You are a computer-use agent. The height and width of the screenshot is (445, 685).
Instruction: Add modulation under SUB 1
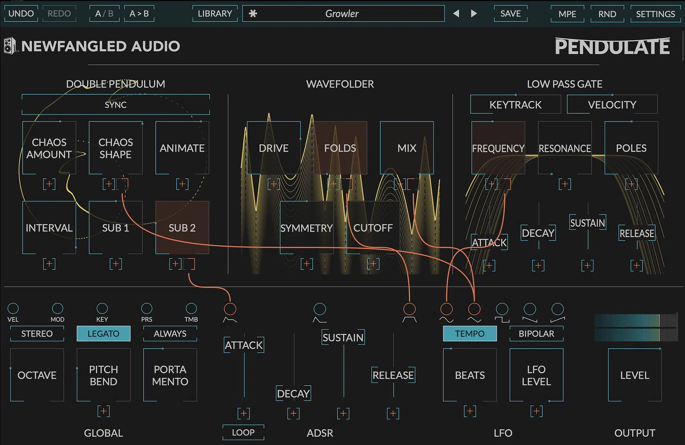(116, 264)
